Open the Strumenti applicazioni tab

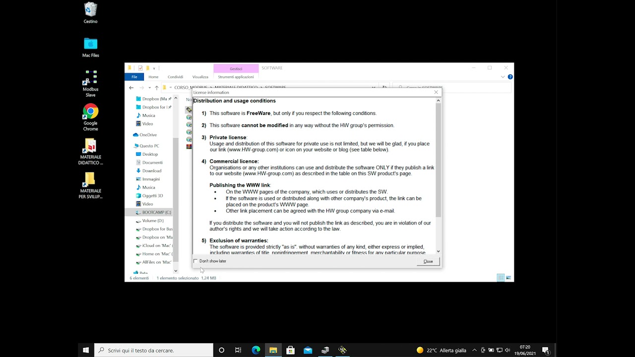coord(236,77)
